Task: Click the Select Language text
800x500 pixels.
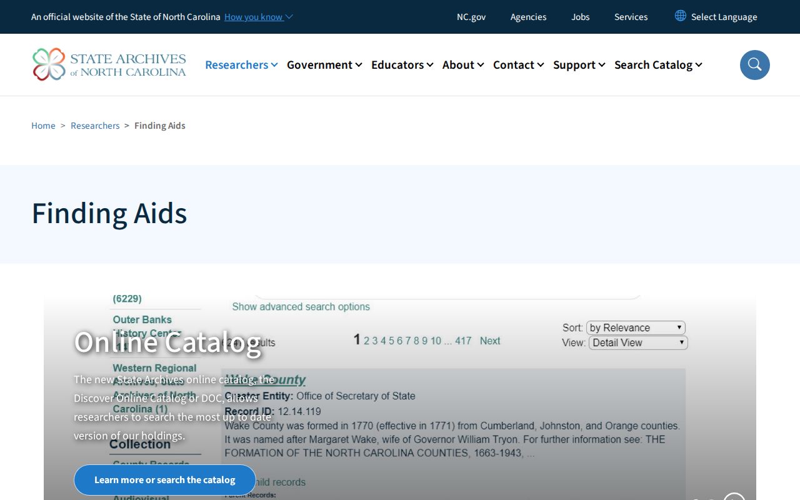Action: click(724, 17)
